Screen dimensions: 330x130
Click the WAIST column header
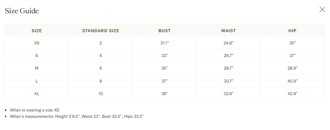[228, 31]
